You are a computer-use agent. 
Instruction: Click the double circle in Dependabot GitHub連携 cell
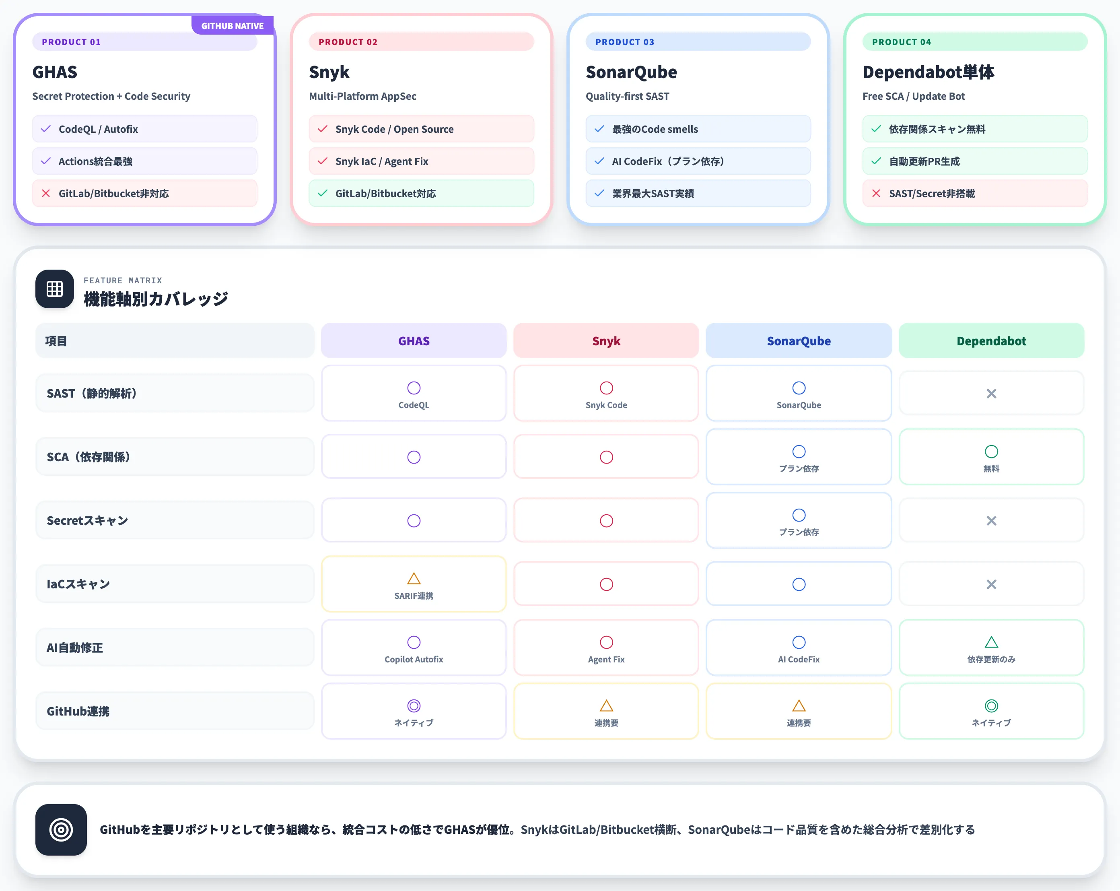click(991, 705)
